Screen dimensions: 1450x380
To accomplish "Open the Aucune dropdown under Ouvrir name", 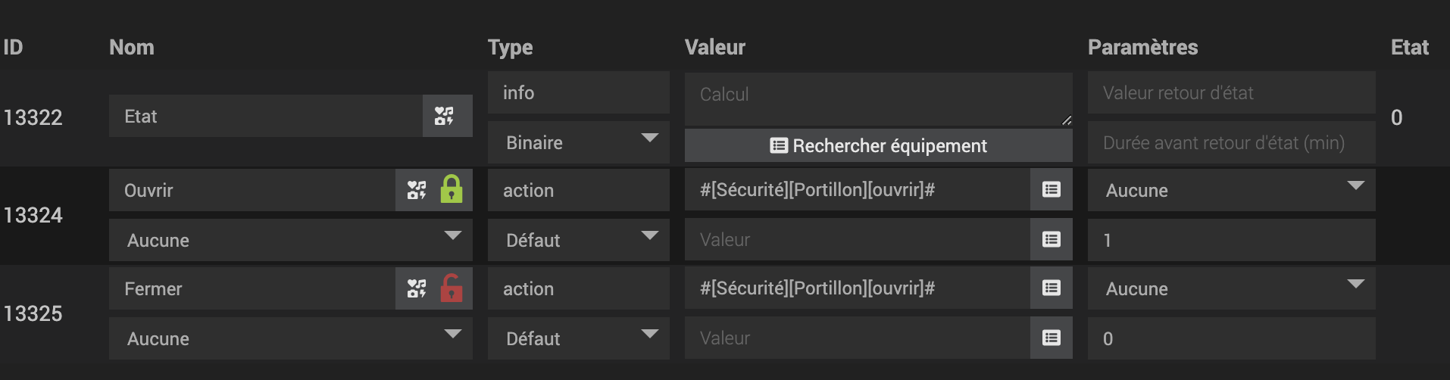I will 290,240.
